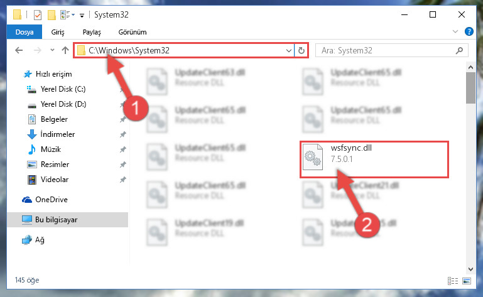The height and width of the screenshot is (297, 483).
Task: Switch to details view icon in status bar
Action: coord(452,281)
